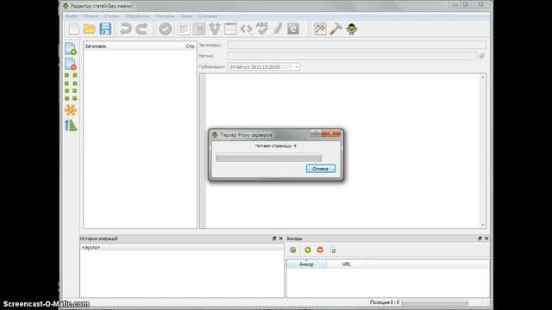Click the Метки input field
The width and height of the screenshot is (552, 310).
(x=352, y=56)
